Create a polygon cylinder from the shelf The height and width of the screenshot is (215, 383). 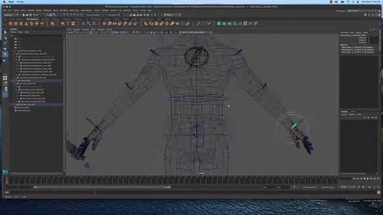click(21, 24)
